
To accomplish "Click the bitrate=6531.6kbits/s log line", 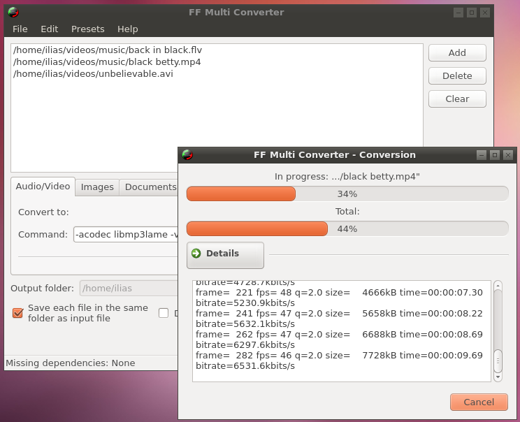I will point(245,366).
